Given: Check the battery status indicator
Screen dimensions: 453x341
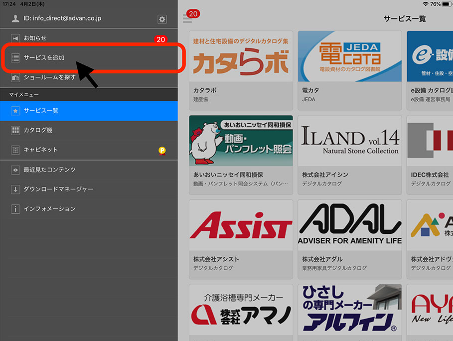Looking at the screenshot, I should coord(447,4).
